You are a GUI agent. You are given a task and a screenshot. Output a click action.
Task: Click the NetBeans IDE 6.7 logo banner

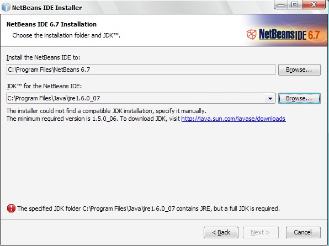[283, 34]
